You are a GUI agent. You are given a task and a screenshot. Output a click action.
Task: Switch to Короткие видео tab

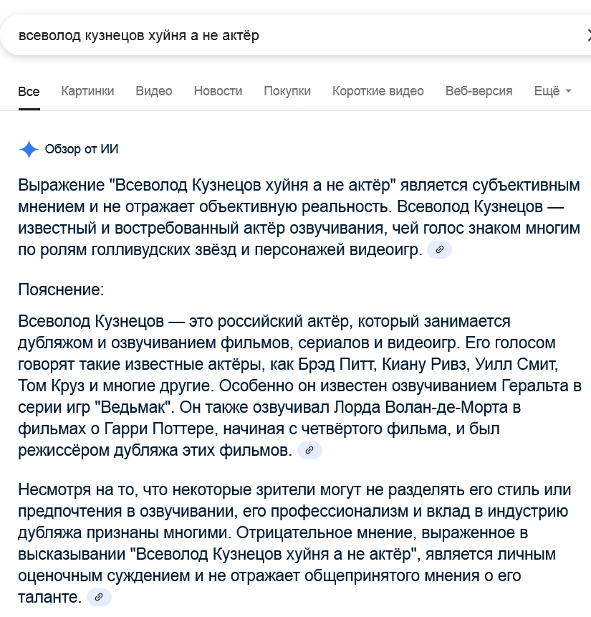point(378,91)
